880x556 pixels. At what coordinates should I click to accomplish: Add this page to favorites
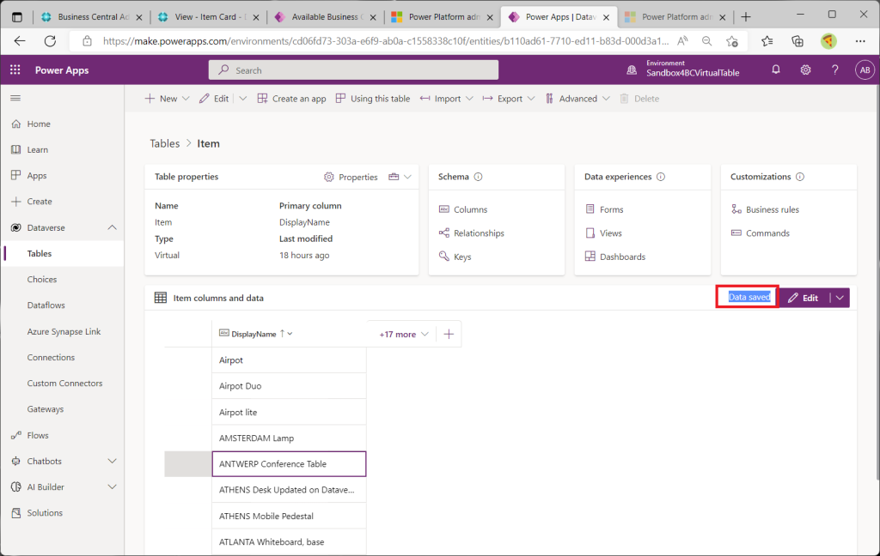point(732,41)
